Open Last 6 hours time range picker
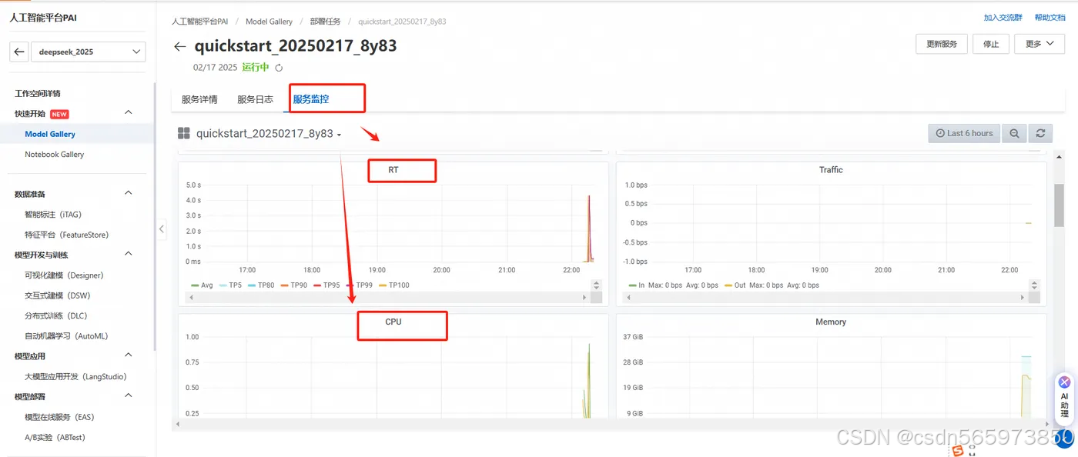This screenshot has height=457, width=1078. pos(964,133)
